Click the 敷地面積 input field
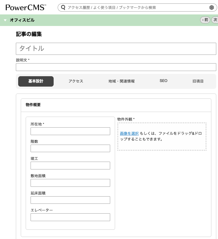 [x=70, y=183]
